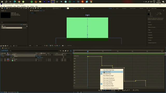The image size is (166, 93).
Task: Select the Type text tool
Action: (x=28, y=8)
